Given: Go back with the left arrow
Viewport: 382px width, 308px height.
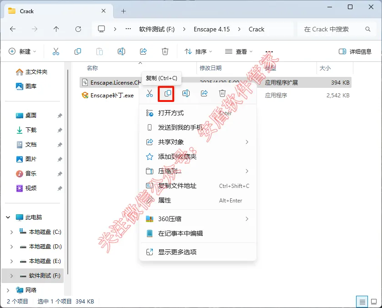Looking at the screenshot, I should (13, 29).
